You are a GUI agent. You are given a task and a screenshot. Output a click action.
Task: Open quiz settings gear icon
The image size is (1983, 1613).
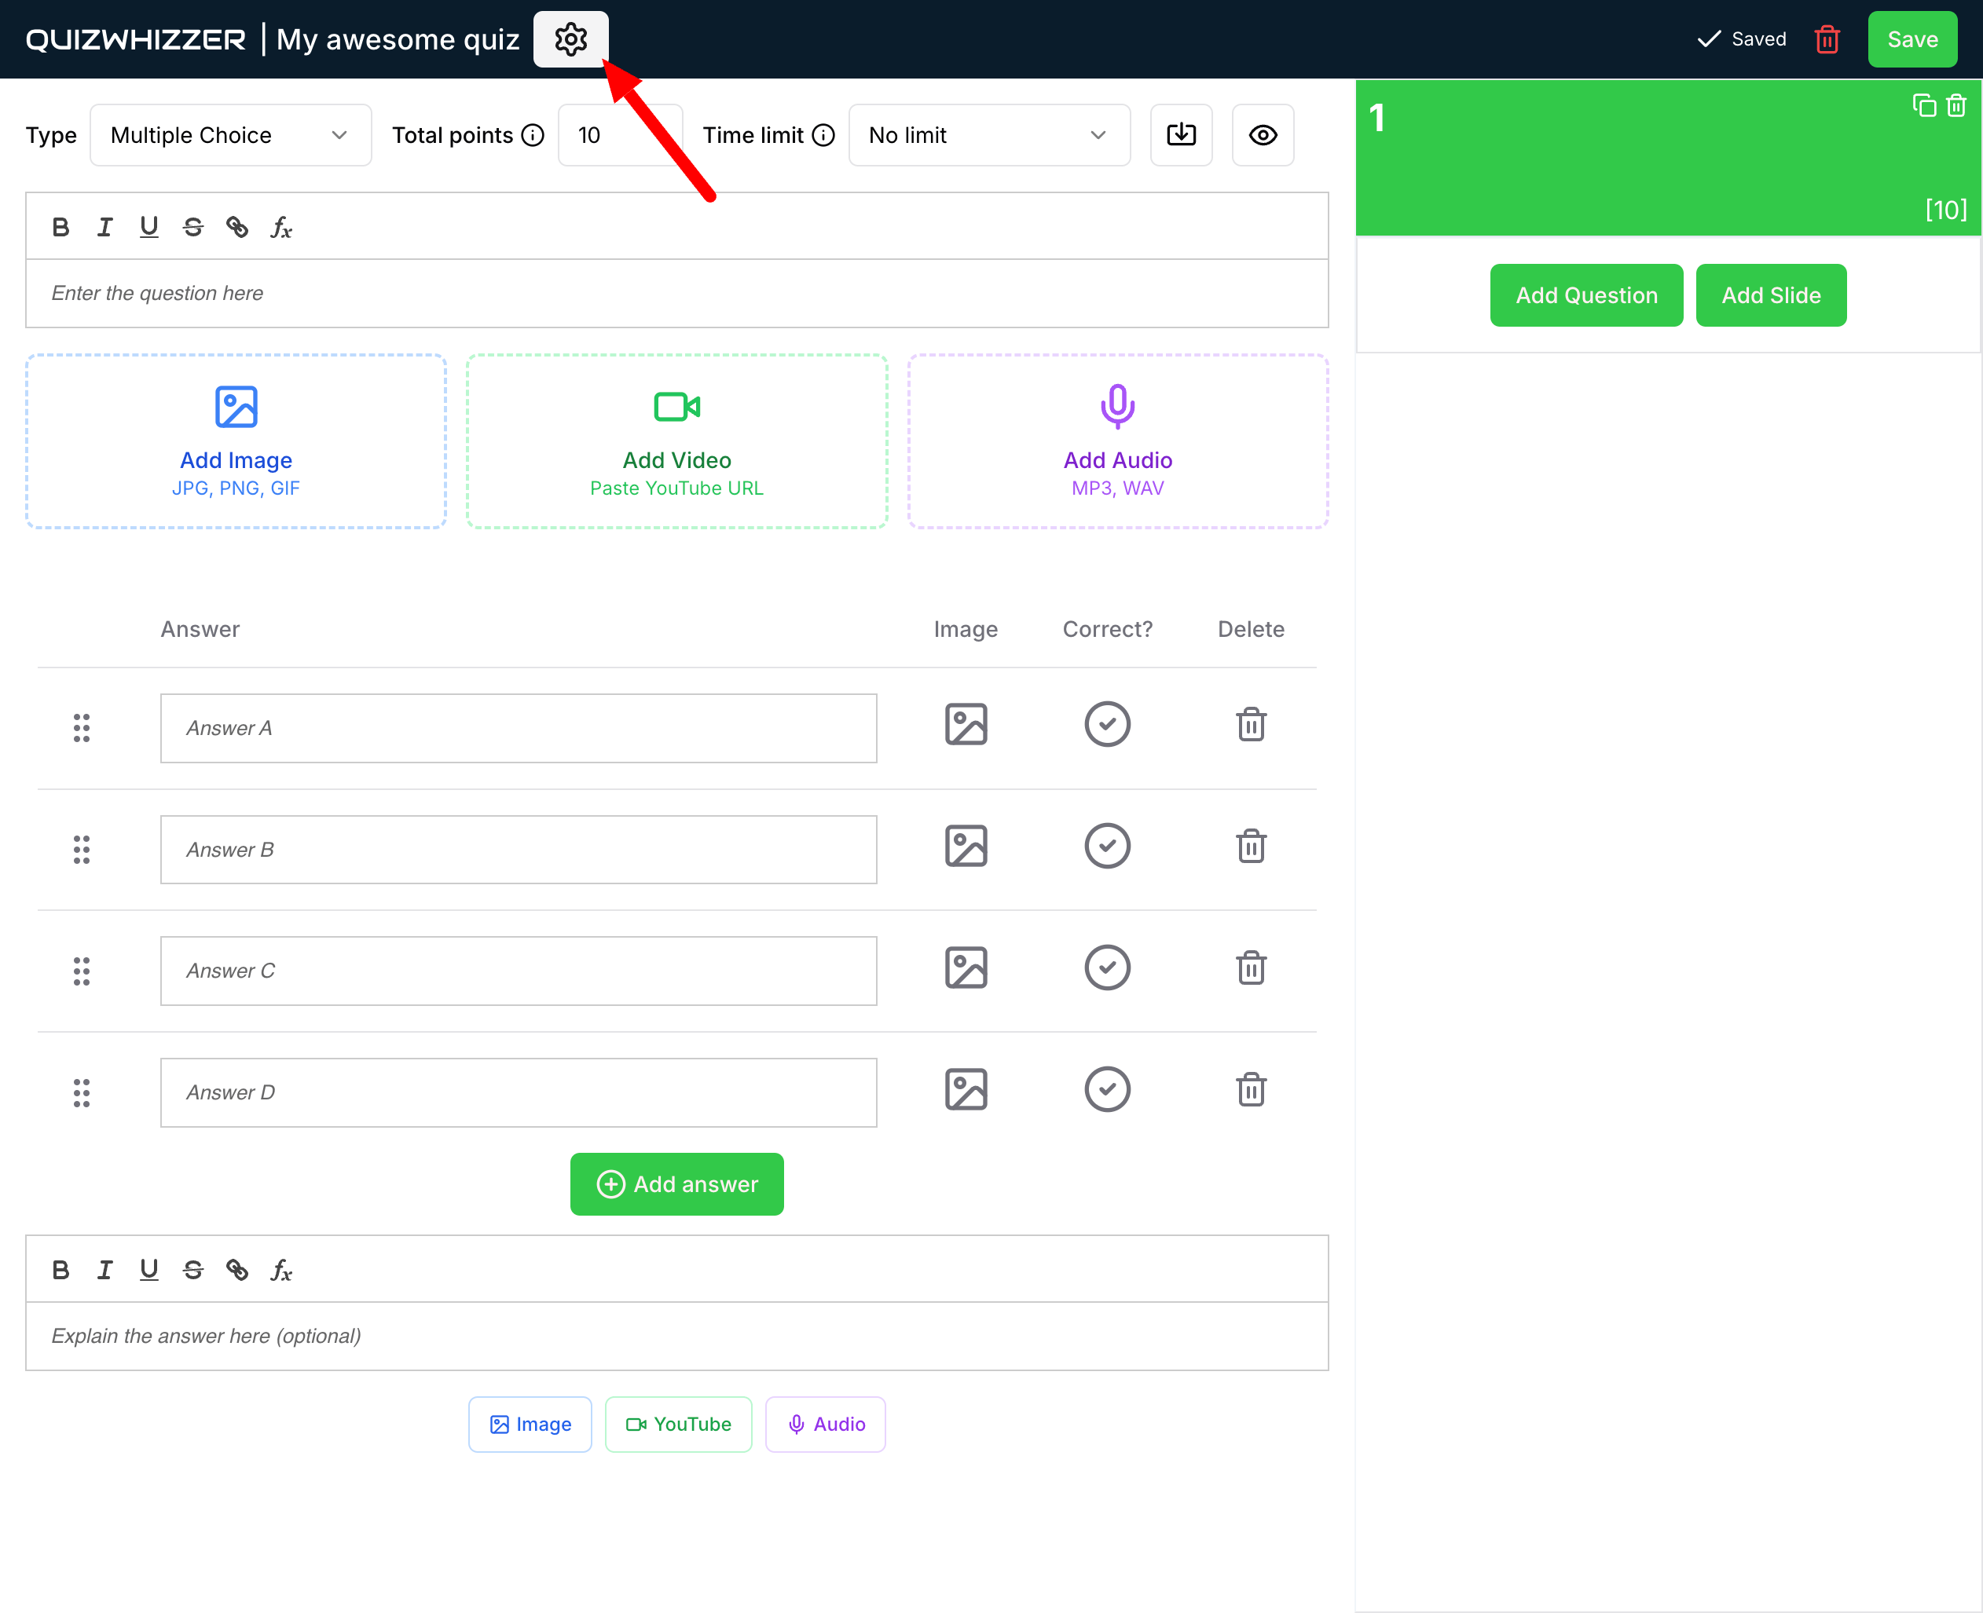click(570, 39)
